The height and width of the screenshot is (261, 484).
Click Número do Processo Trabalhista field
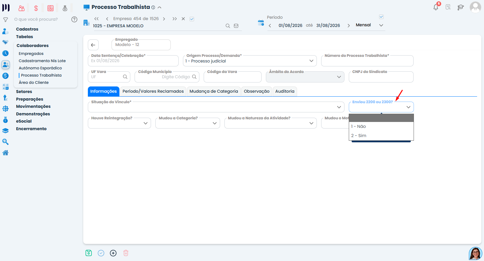pyautogui.click(x=367, y=61)
